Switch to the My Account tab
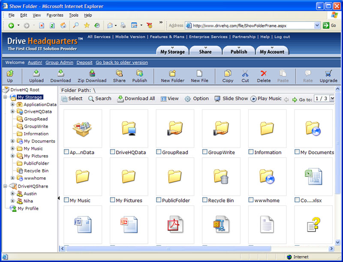The height and width of the screenshot is (262, 343). (272, 50)
